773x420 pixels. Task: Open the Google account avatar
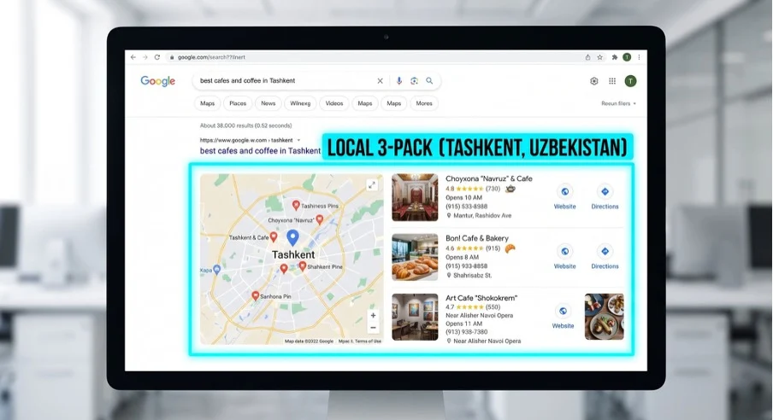[630, 81]
